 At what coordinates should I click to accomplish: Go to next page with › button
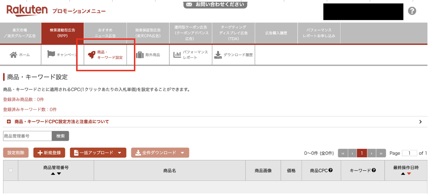(372, 153)
